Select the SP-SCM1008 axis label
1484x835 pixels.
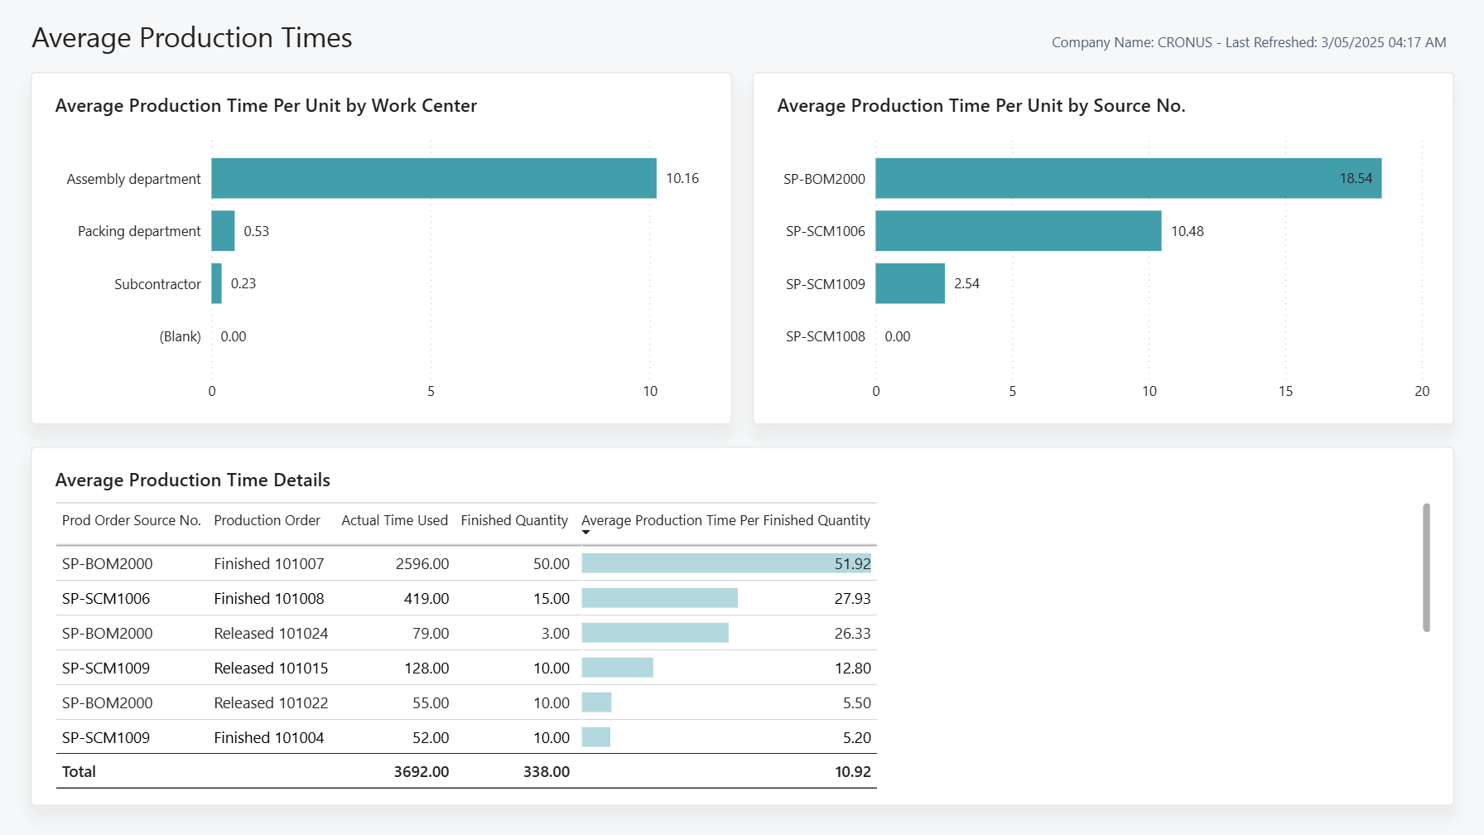(x=825, y=336)
